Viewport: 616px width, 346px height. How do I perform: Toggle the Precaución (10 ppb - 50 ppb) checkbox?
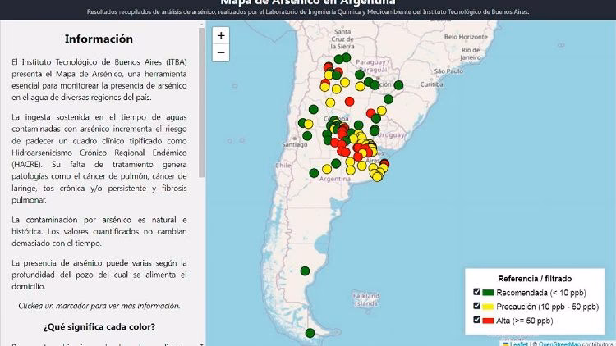click(476, 306)
